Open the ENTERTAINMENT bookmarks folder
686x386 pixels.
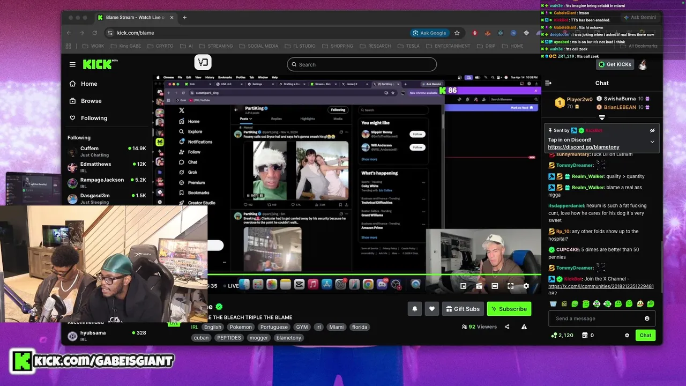448,46
